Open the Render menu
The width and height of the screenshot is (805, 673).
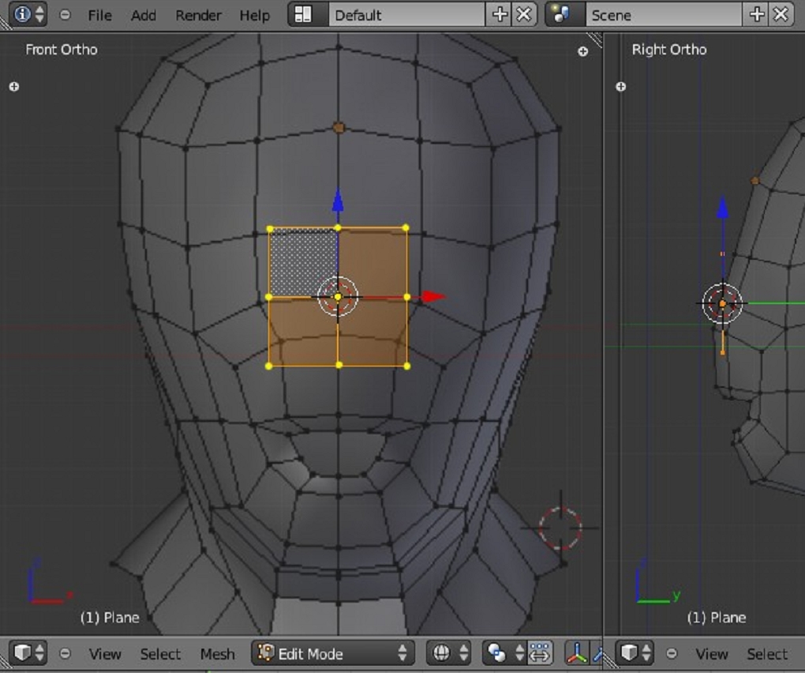pos(198,15)
